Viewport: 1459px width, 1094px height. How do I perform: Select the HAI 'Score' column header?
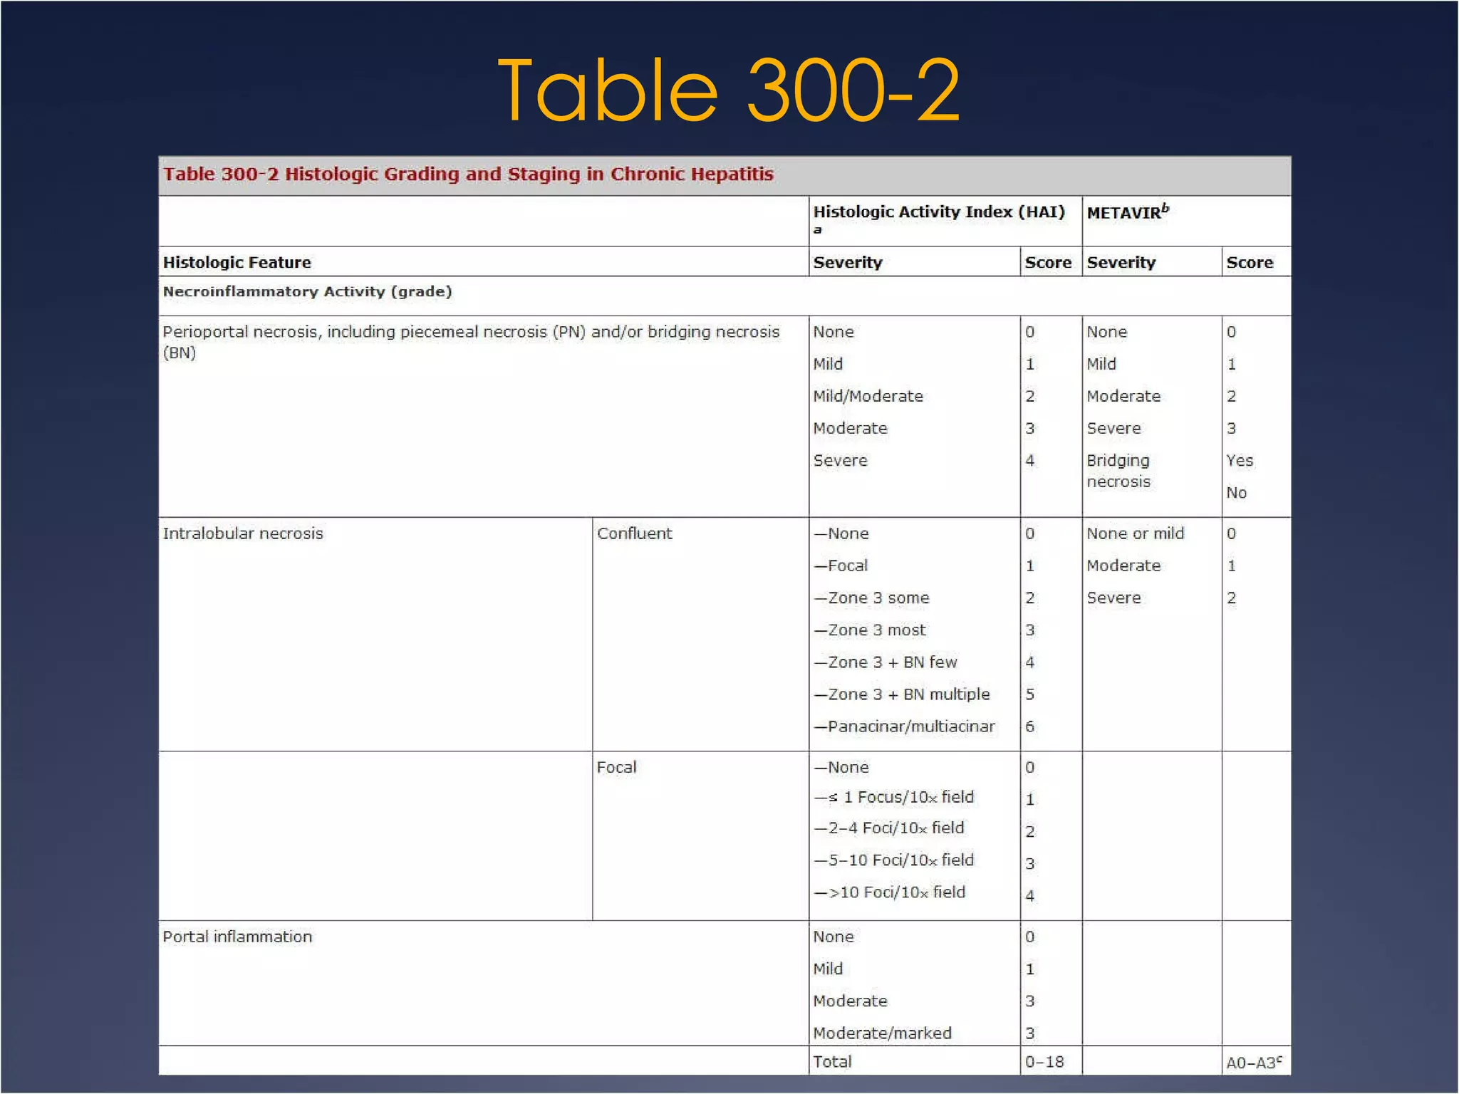(x=1048, y=262)
